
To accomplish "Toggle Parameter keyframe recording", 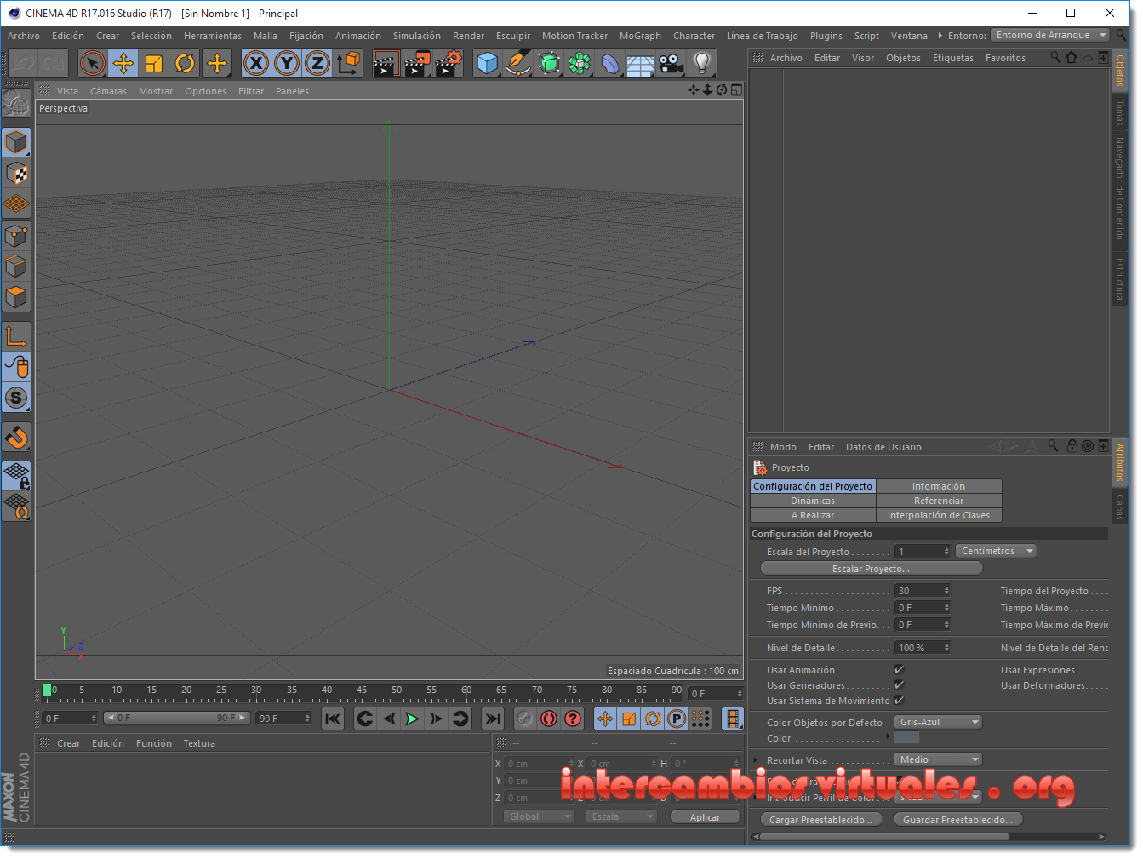I will [677, 719].
